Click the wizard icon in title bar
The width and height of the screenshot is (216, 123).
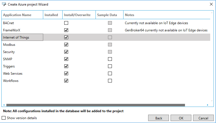pyautogui.click(x=4, y=4)
